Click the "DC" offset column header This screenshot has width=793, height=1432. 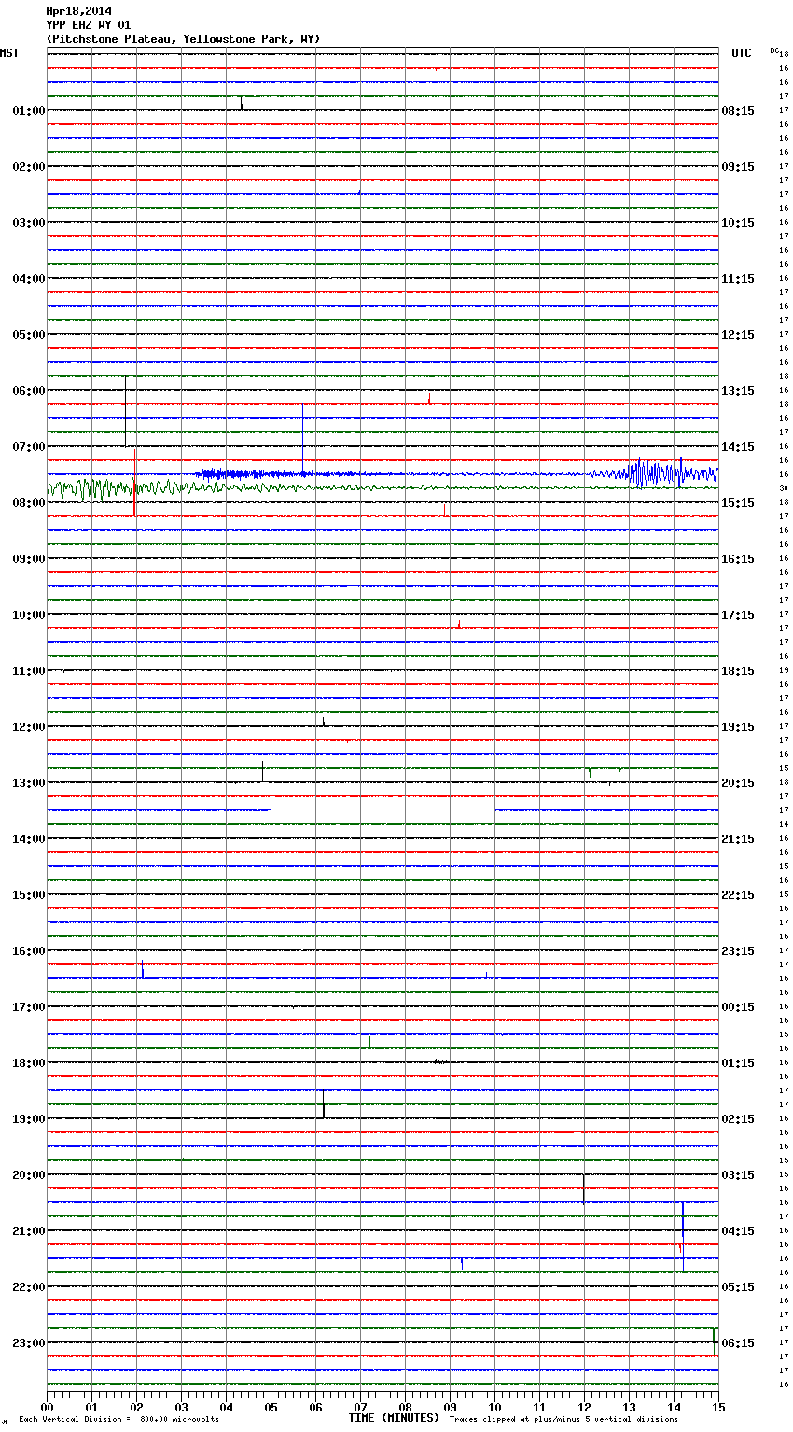[x=774, y=50]
